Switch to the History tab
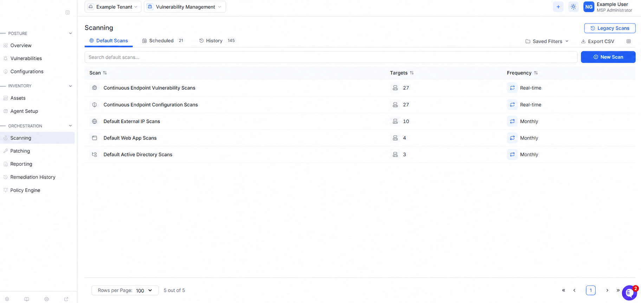This screenshot has width=641, height=303. 217,41
